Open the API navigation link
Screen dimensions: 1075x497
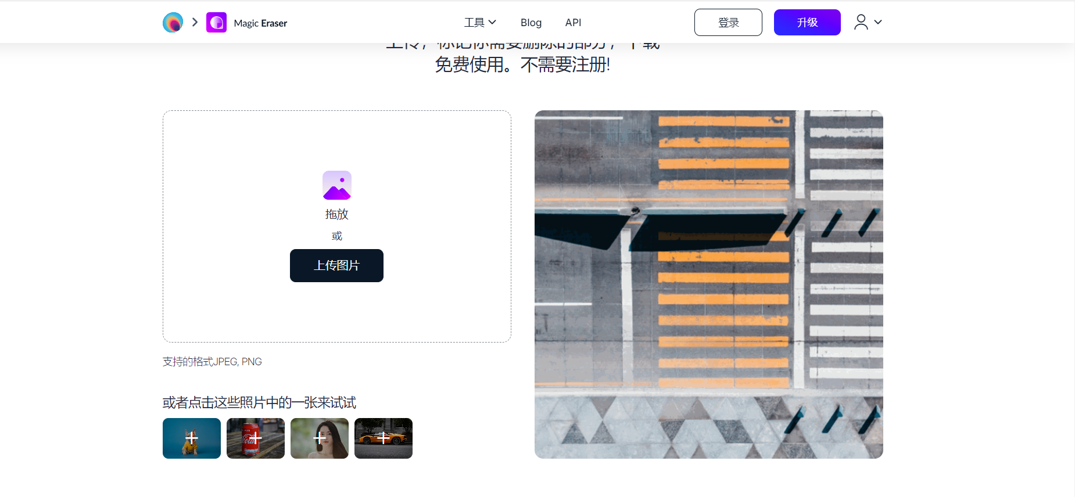tap(573, 23)
